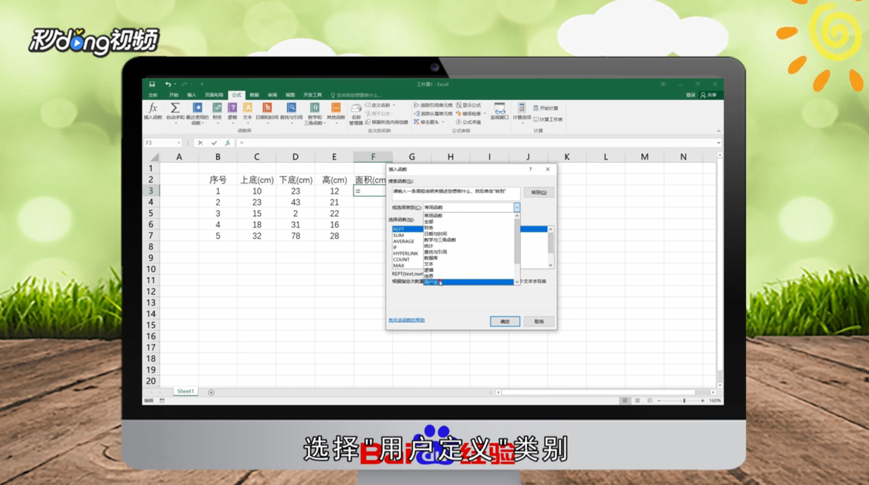The width and height of the screenshot is (869, 485).
Task: Click the tell-me search box (告诉我您想要做什么)
Action: 356,95
